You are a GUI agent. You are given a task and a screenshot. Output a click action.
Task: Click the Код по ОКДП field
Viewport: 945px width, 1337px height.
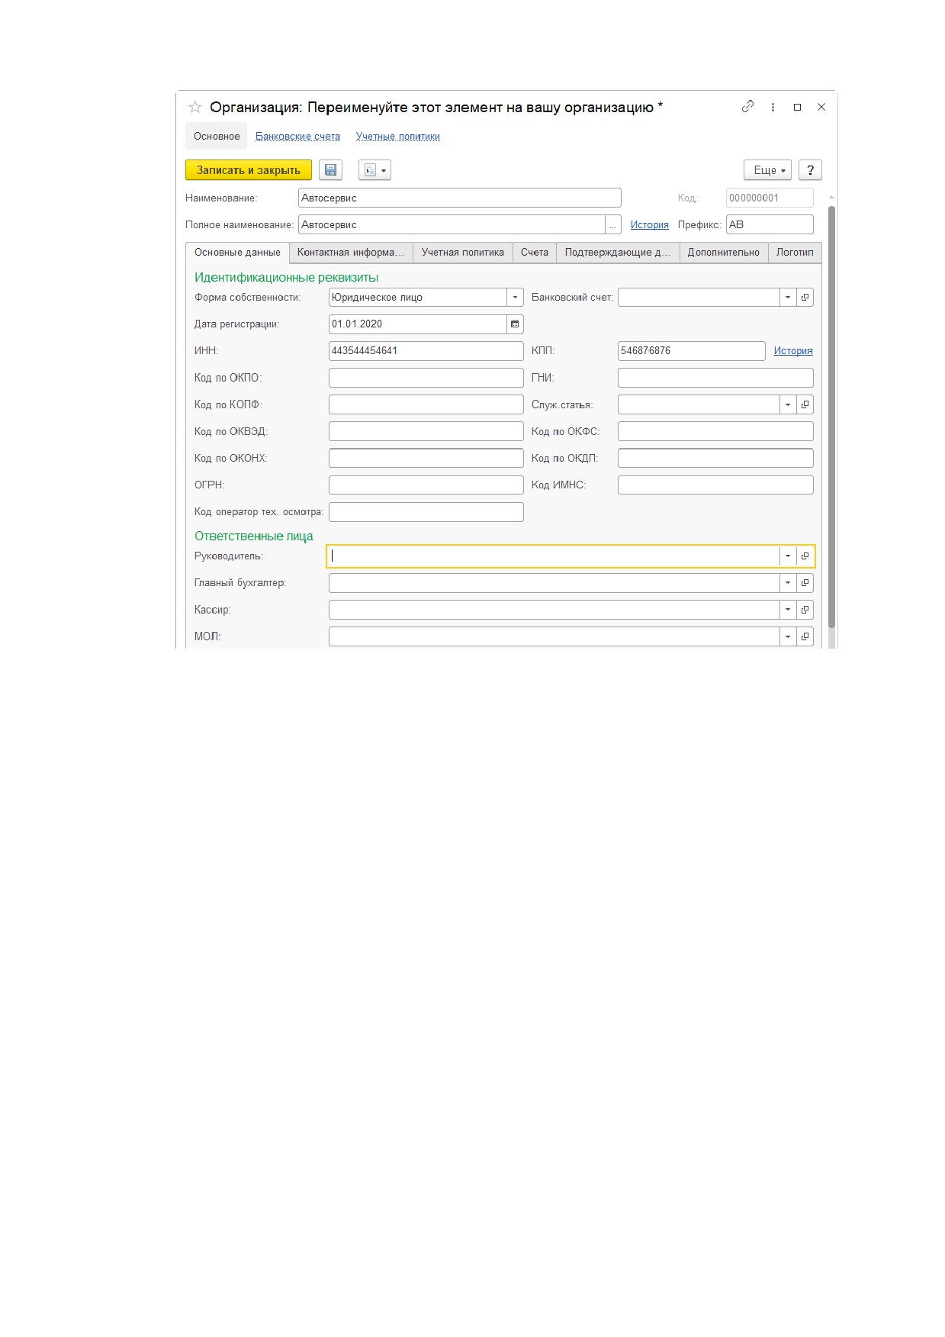pyautogui.click(x=715, y=458)
